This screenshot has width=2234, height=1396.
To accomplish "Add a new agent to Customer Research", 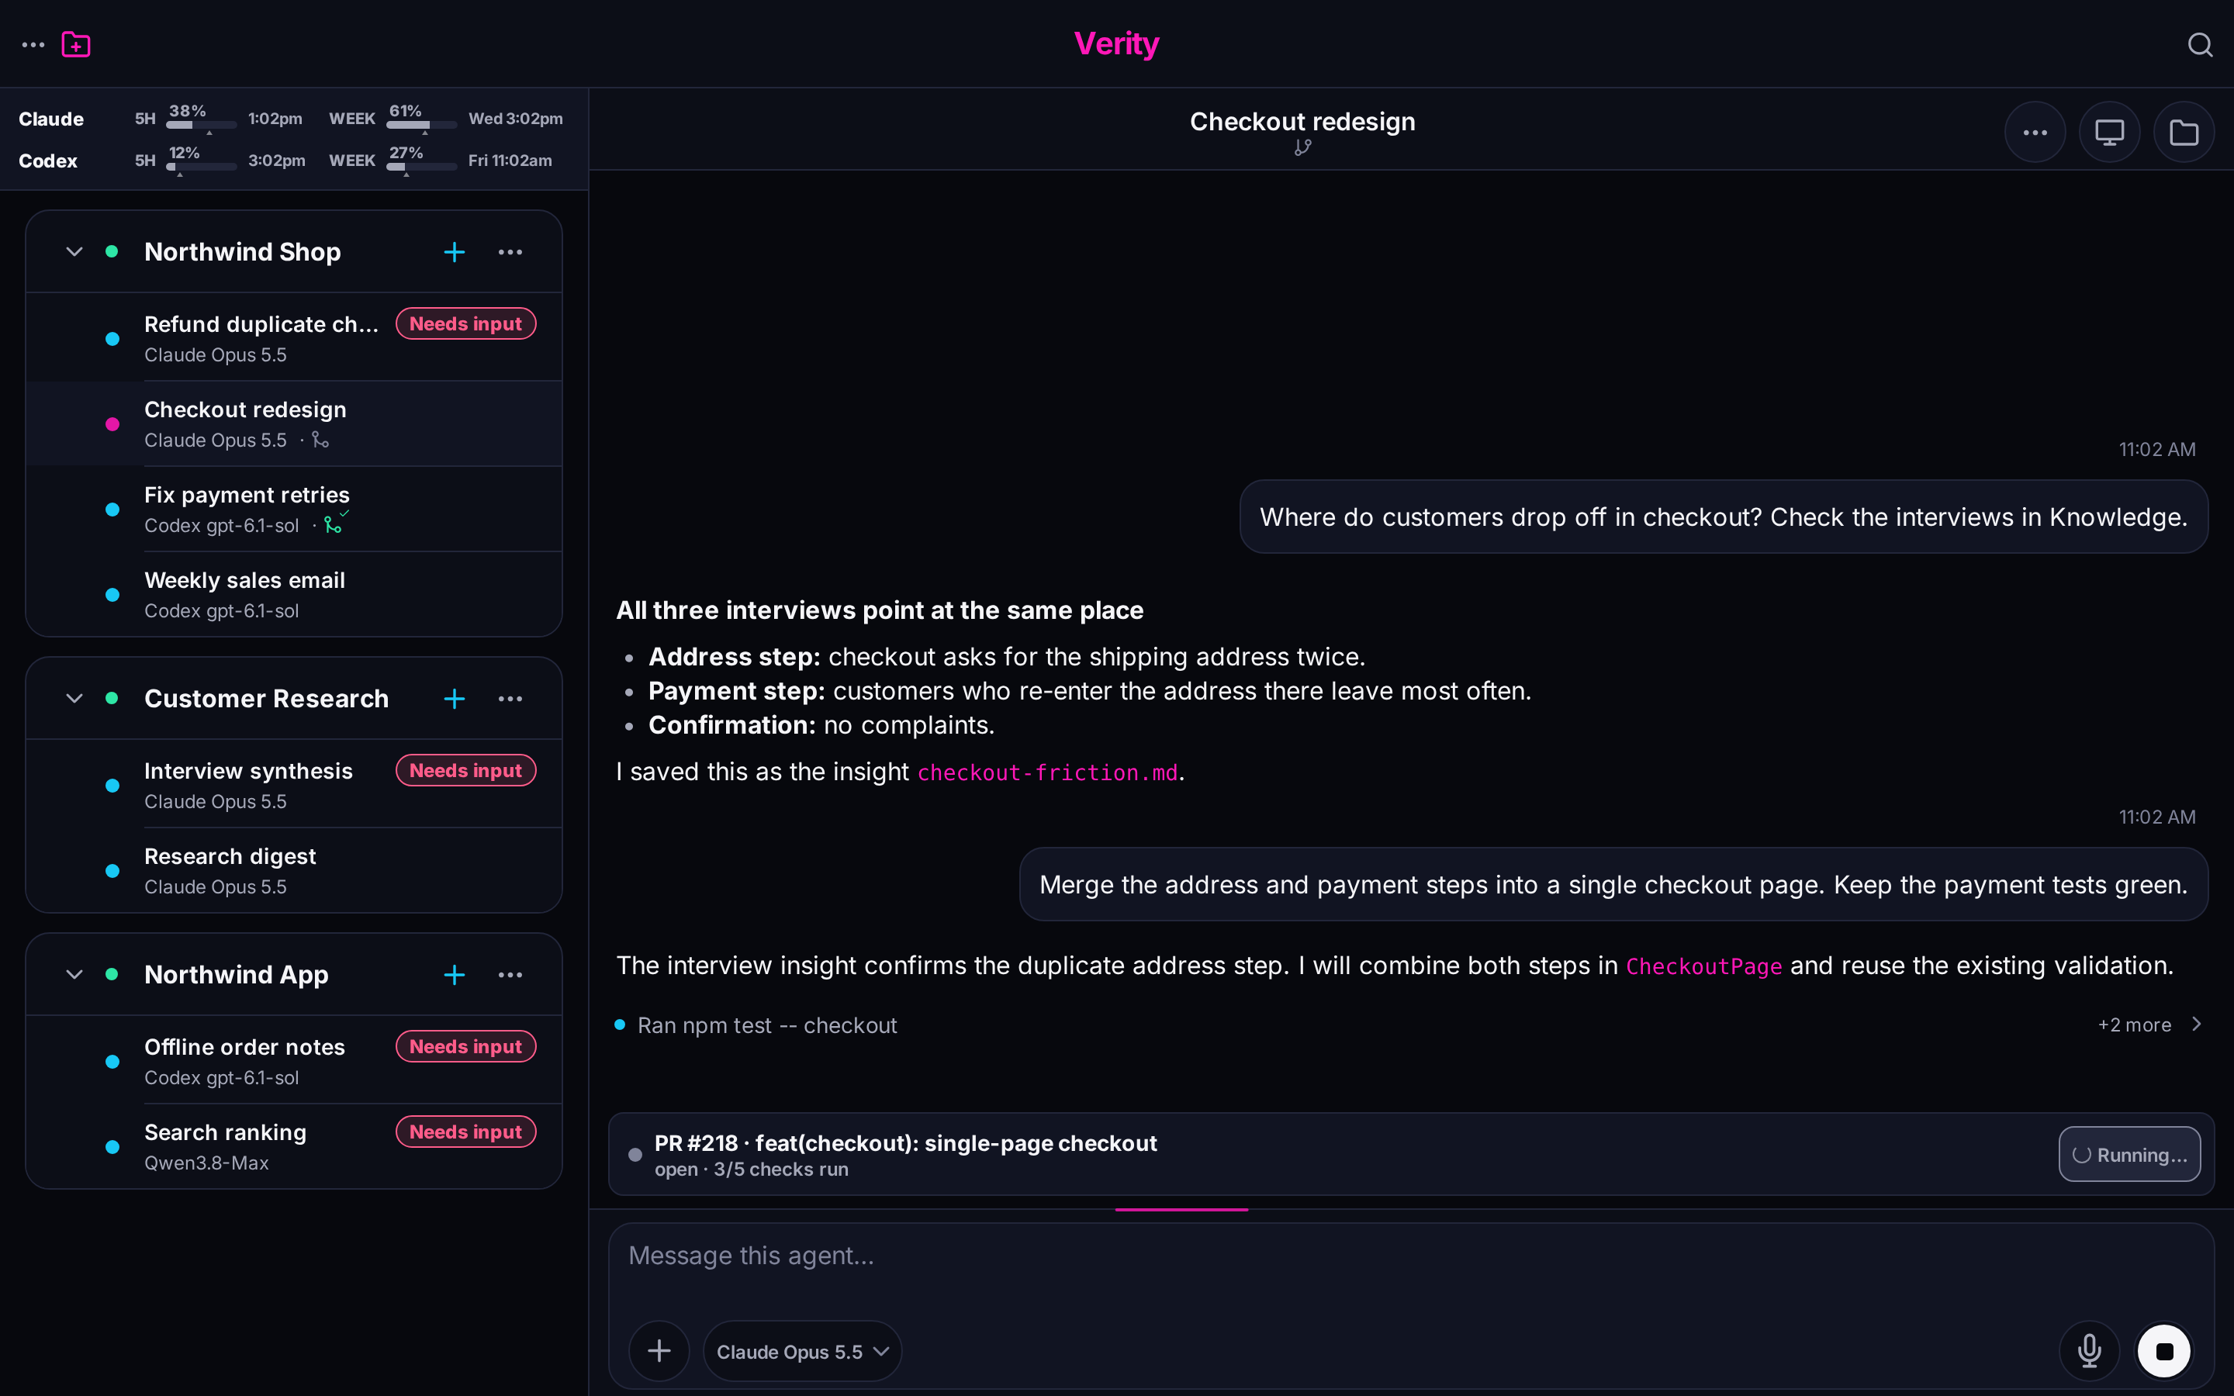I will [455, 699].
